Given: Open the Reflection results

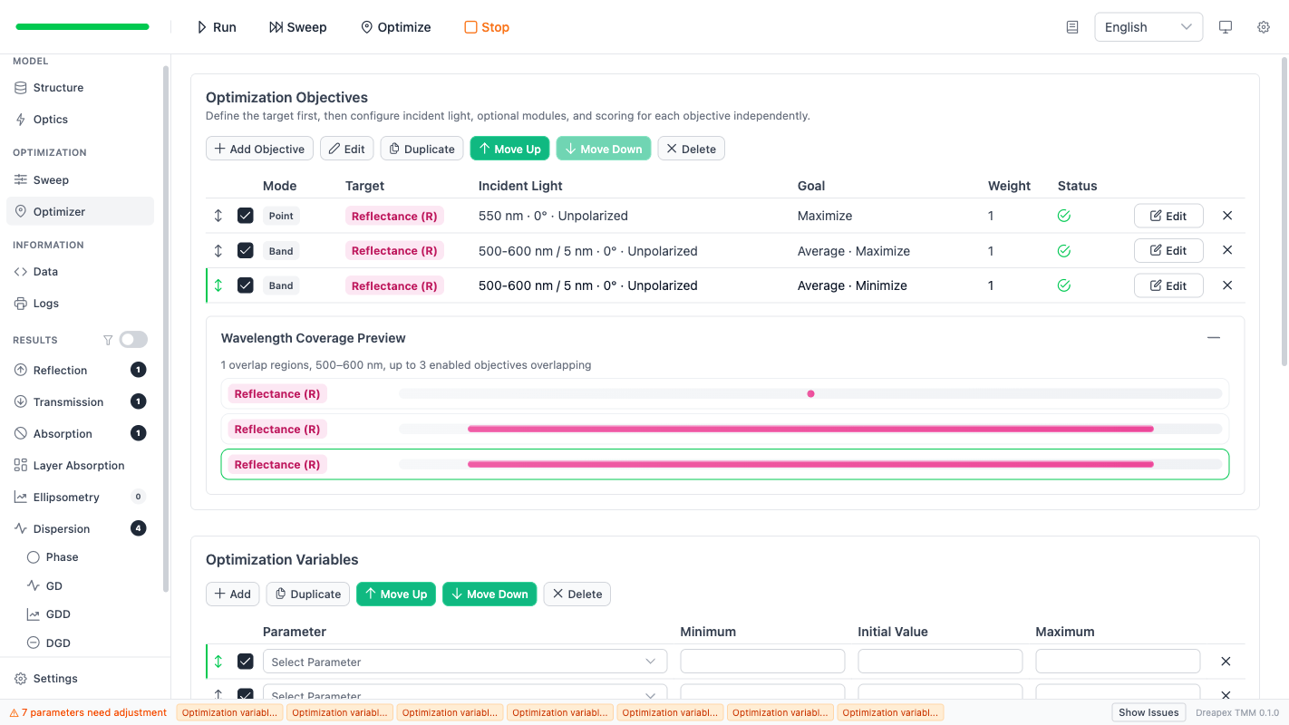Looking at the screenshot, I should (x=62, y=370).
